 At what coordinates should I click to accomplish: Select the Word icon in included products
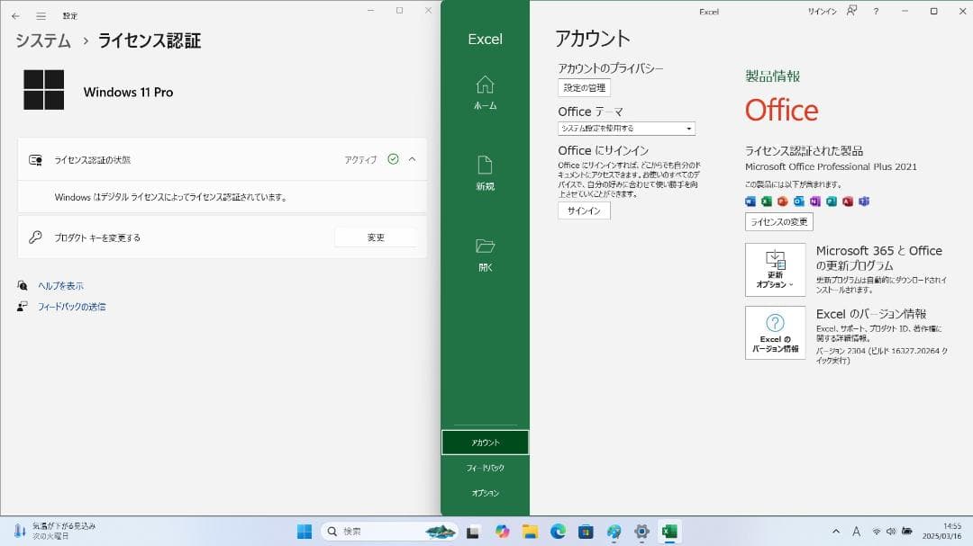click(x=750, y=201)
